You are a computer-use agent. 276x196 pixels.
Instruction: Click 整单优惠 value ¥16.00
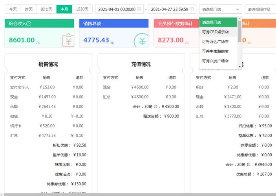80,155
